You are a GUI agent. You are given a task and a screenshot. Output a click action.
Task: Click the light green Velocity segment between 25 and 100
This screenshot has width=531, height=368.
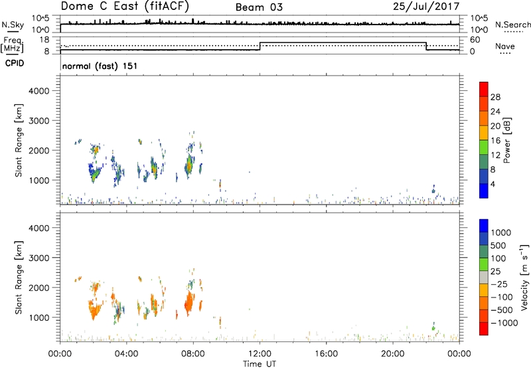(x=484, y=264)
